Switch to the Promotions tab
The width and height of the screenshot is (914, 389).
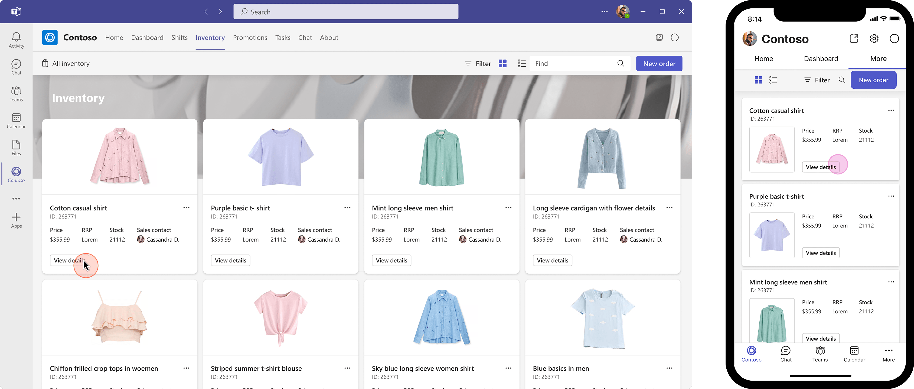tap(250, 38)
